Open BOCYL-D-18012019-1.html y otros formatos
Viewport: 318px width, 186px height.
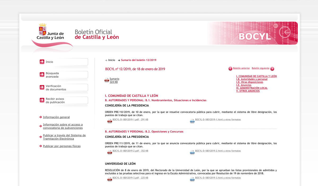(218, 120)
